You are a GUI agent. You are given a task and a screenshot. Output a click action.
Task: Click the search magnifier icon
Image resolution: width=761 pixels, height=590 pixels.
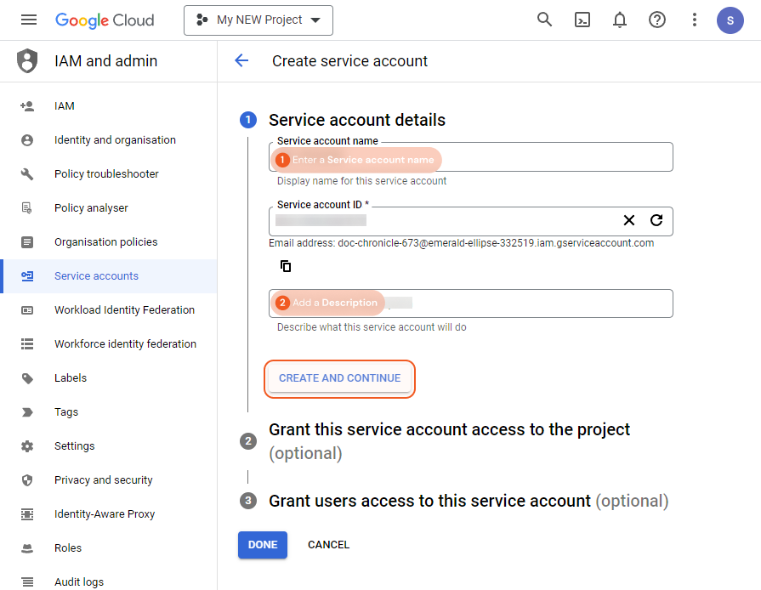coord(545,20)
